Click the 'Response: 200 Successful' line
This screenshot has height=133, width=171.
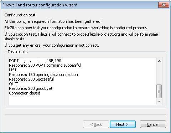coord(31,79)
